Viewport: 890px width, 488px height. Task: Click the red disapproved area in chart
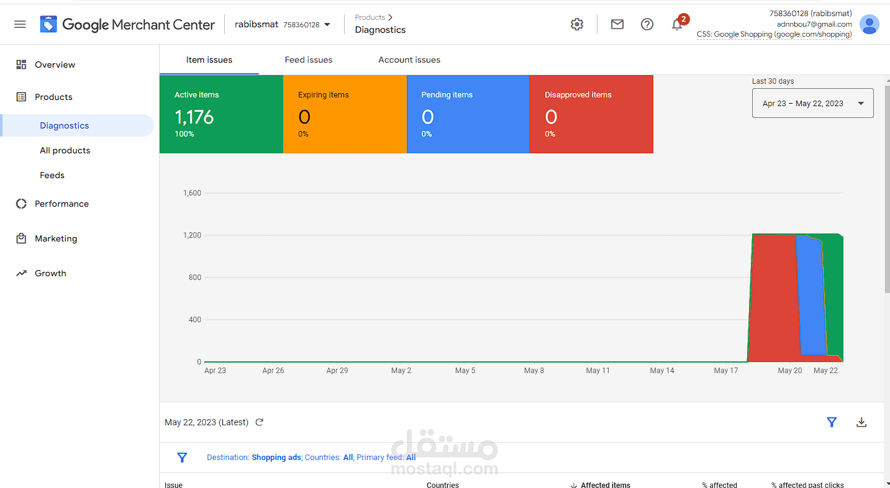point(773,298)
